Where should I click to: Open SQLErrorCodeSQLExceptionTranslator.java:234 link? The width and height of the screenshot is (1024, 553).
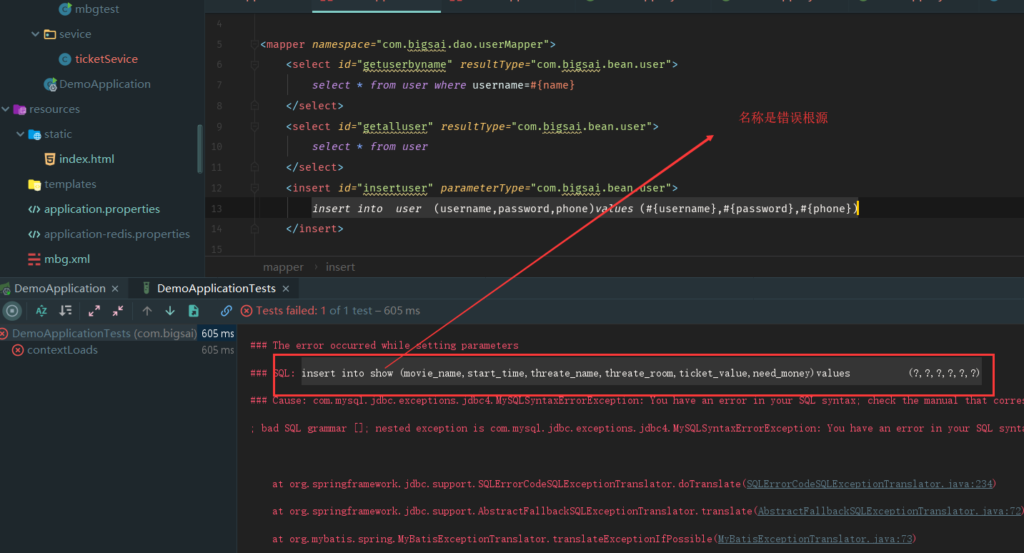(x=870, y=484)
